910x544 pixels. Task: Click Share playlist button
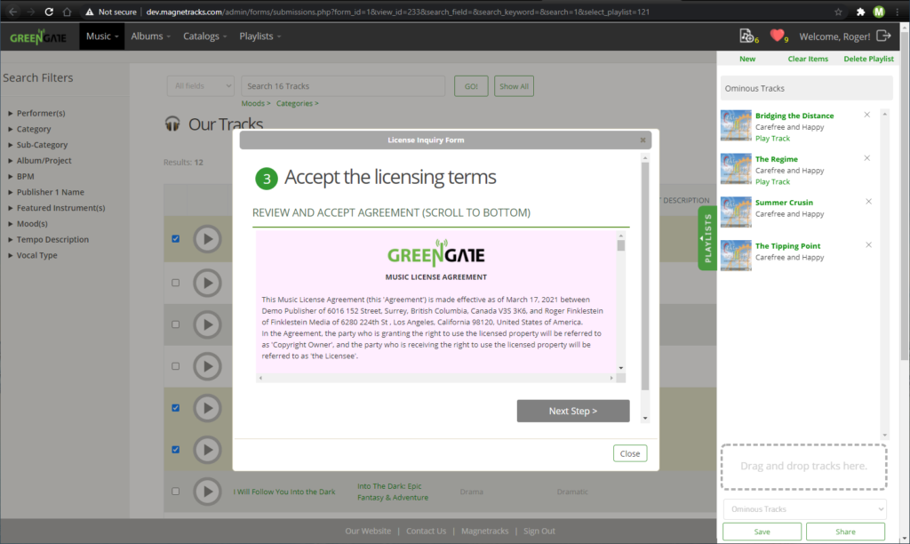coord(845,532)
